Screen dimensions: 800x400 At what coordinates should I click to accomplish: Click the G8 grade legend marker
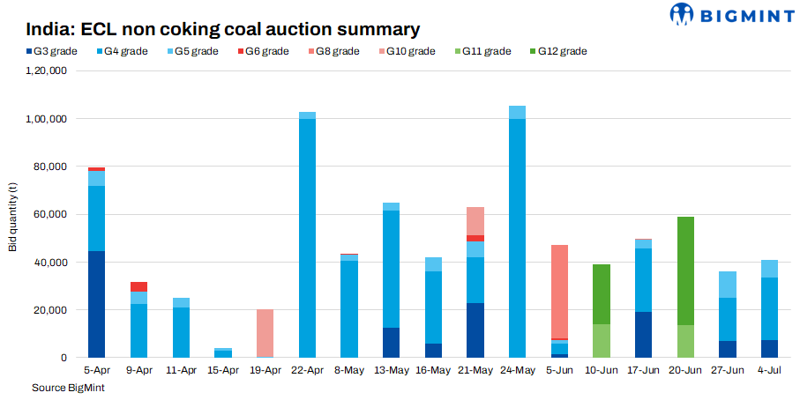coord(312,51)
